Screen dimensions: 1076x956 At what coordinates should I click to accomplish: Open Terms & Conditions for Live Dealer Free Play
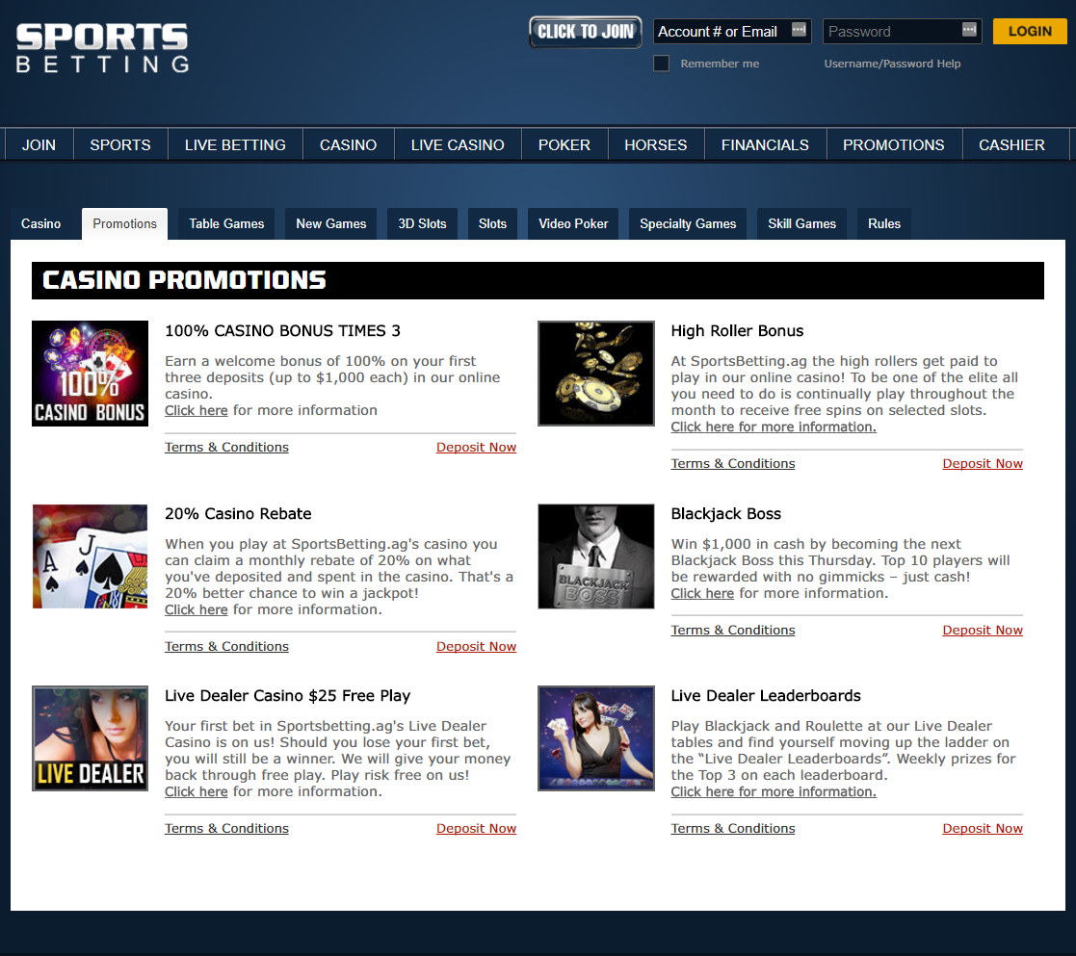click(x=226, y=829)
